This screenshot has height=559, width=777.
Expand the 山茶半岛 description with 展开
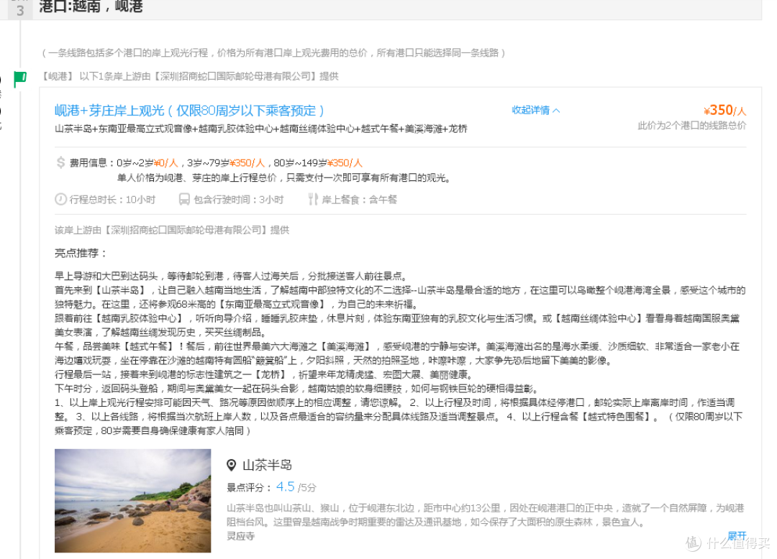(737, 535)
